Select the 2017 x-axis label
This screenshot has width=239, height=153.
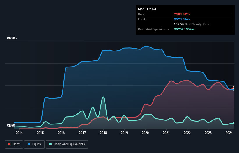point(82,133)
